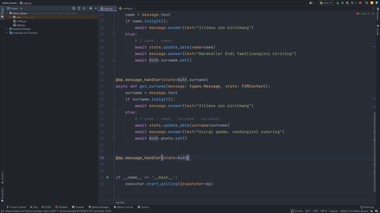The image size is (380, 213).
Task: Hide the Project tool window
Action: (x=96, y=8)
